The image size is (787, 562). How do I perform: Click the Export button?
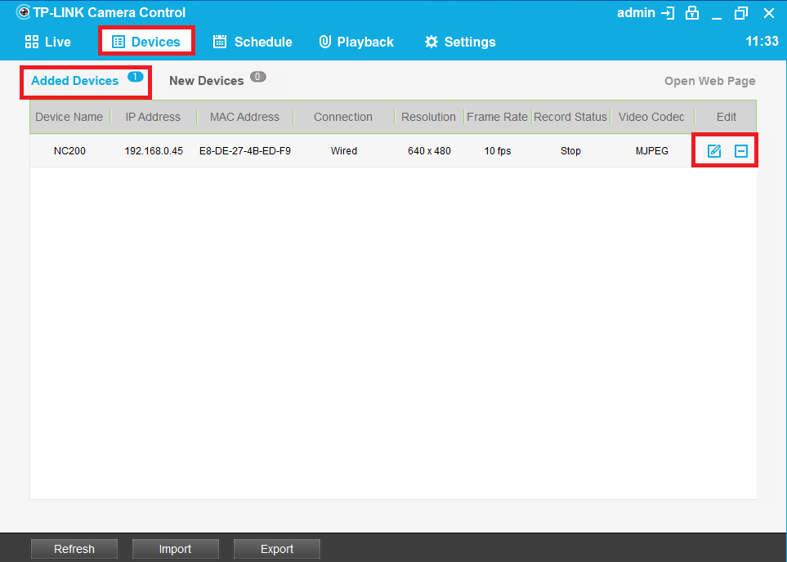point(277,549)
